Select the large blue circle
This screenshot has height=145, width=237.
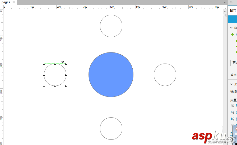point(111,75)
